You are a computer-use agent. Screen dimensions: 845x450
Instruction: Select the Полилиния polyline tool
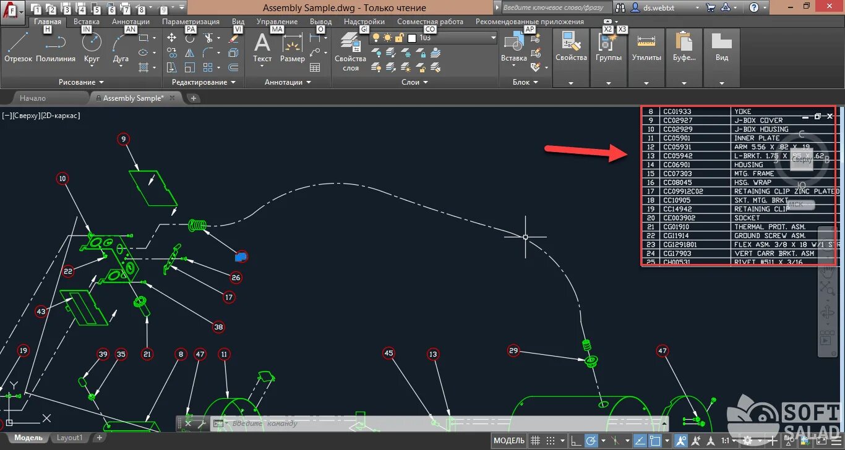pos(56,48)
